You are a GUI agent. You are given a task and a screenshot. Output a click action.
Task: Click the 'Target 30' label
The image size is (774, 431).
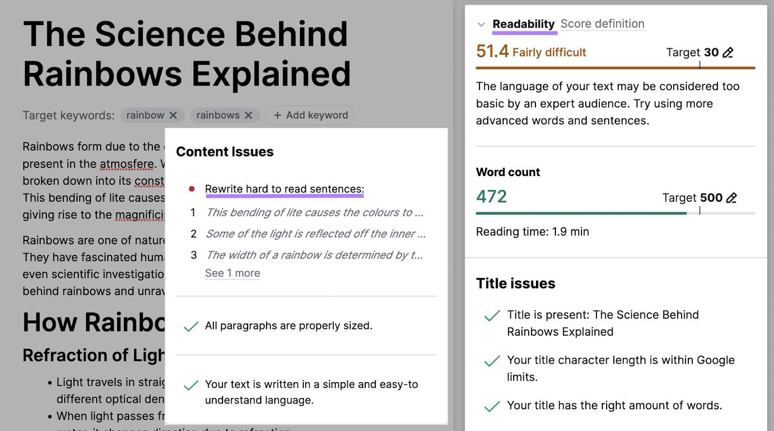click(x=692, y=52)
